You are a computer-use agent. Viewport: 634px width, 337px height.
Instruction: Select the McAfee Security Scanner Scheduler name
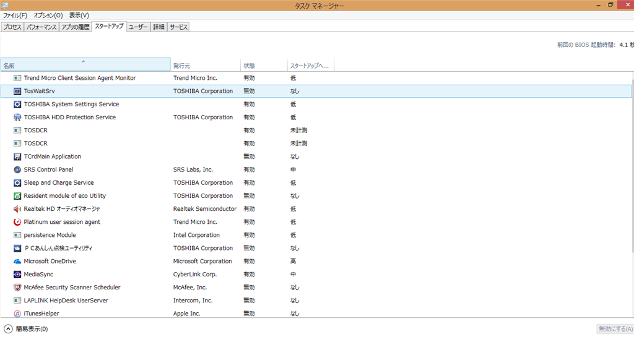[72, 288]
